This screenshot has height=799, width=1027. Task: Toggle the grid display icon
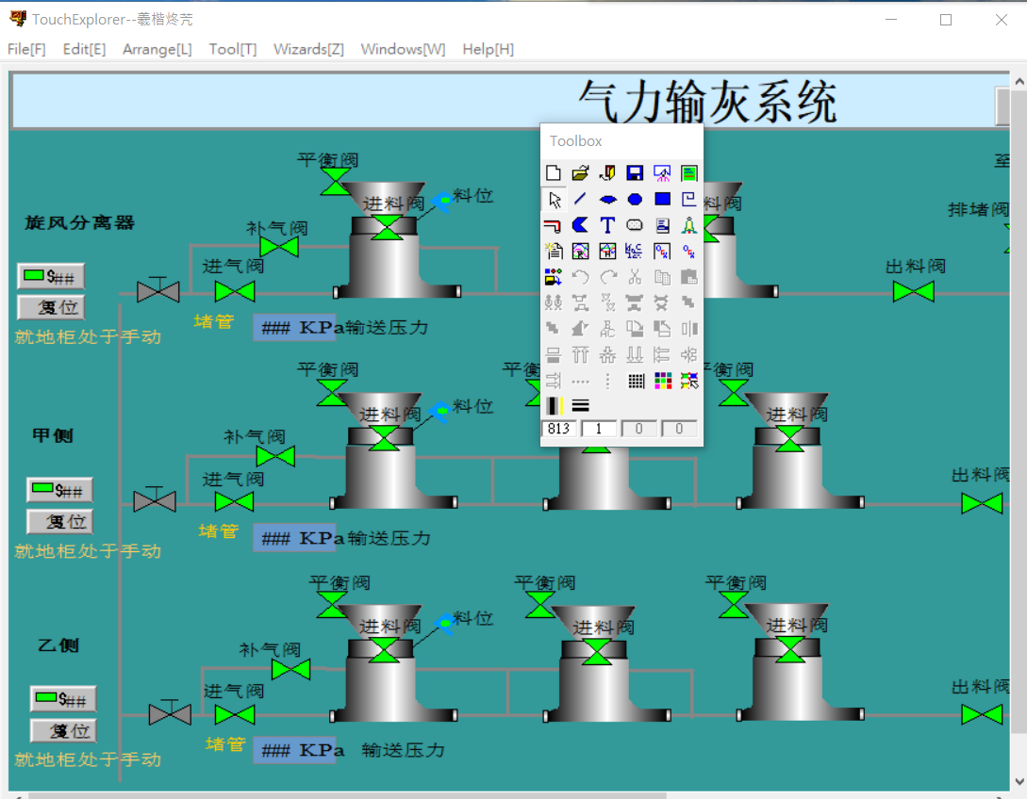pyautogui.click(x=636, y=381)
